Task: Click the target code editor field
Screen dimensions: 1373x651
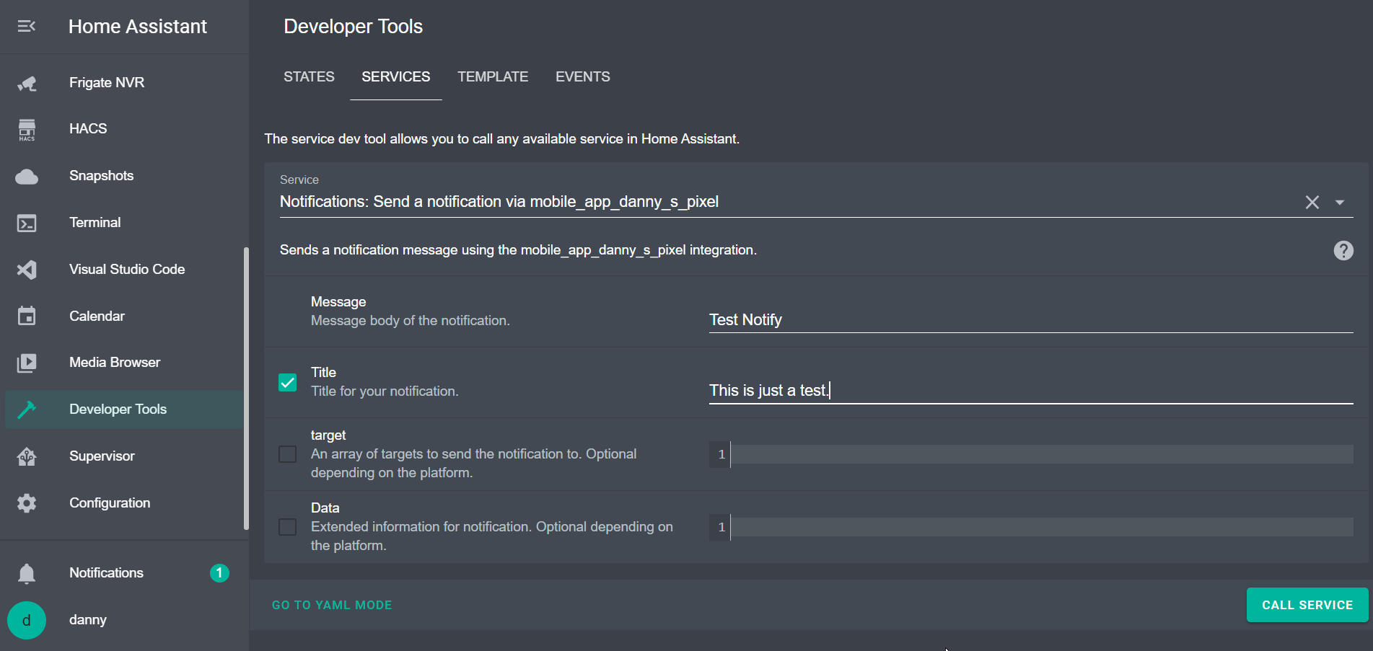Action: (x=1031, y=454)
